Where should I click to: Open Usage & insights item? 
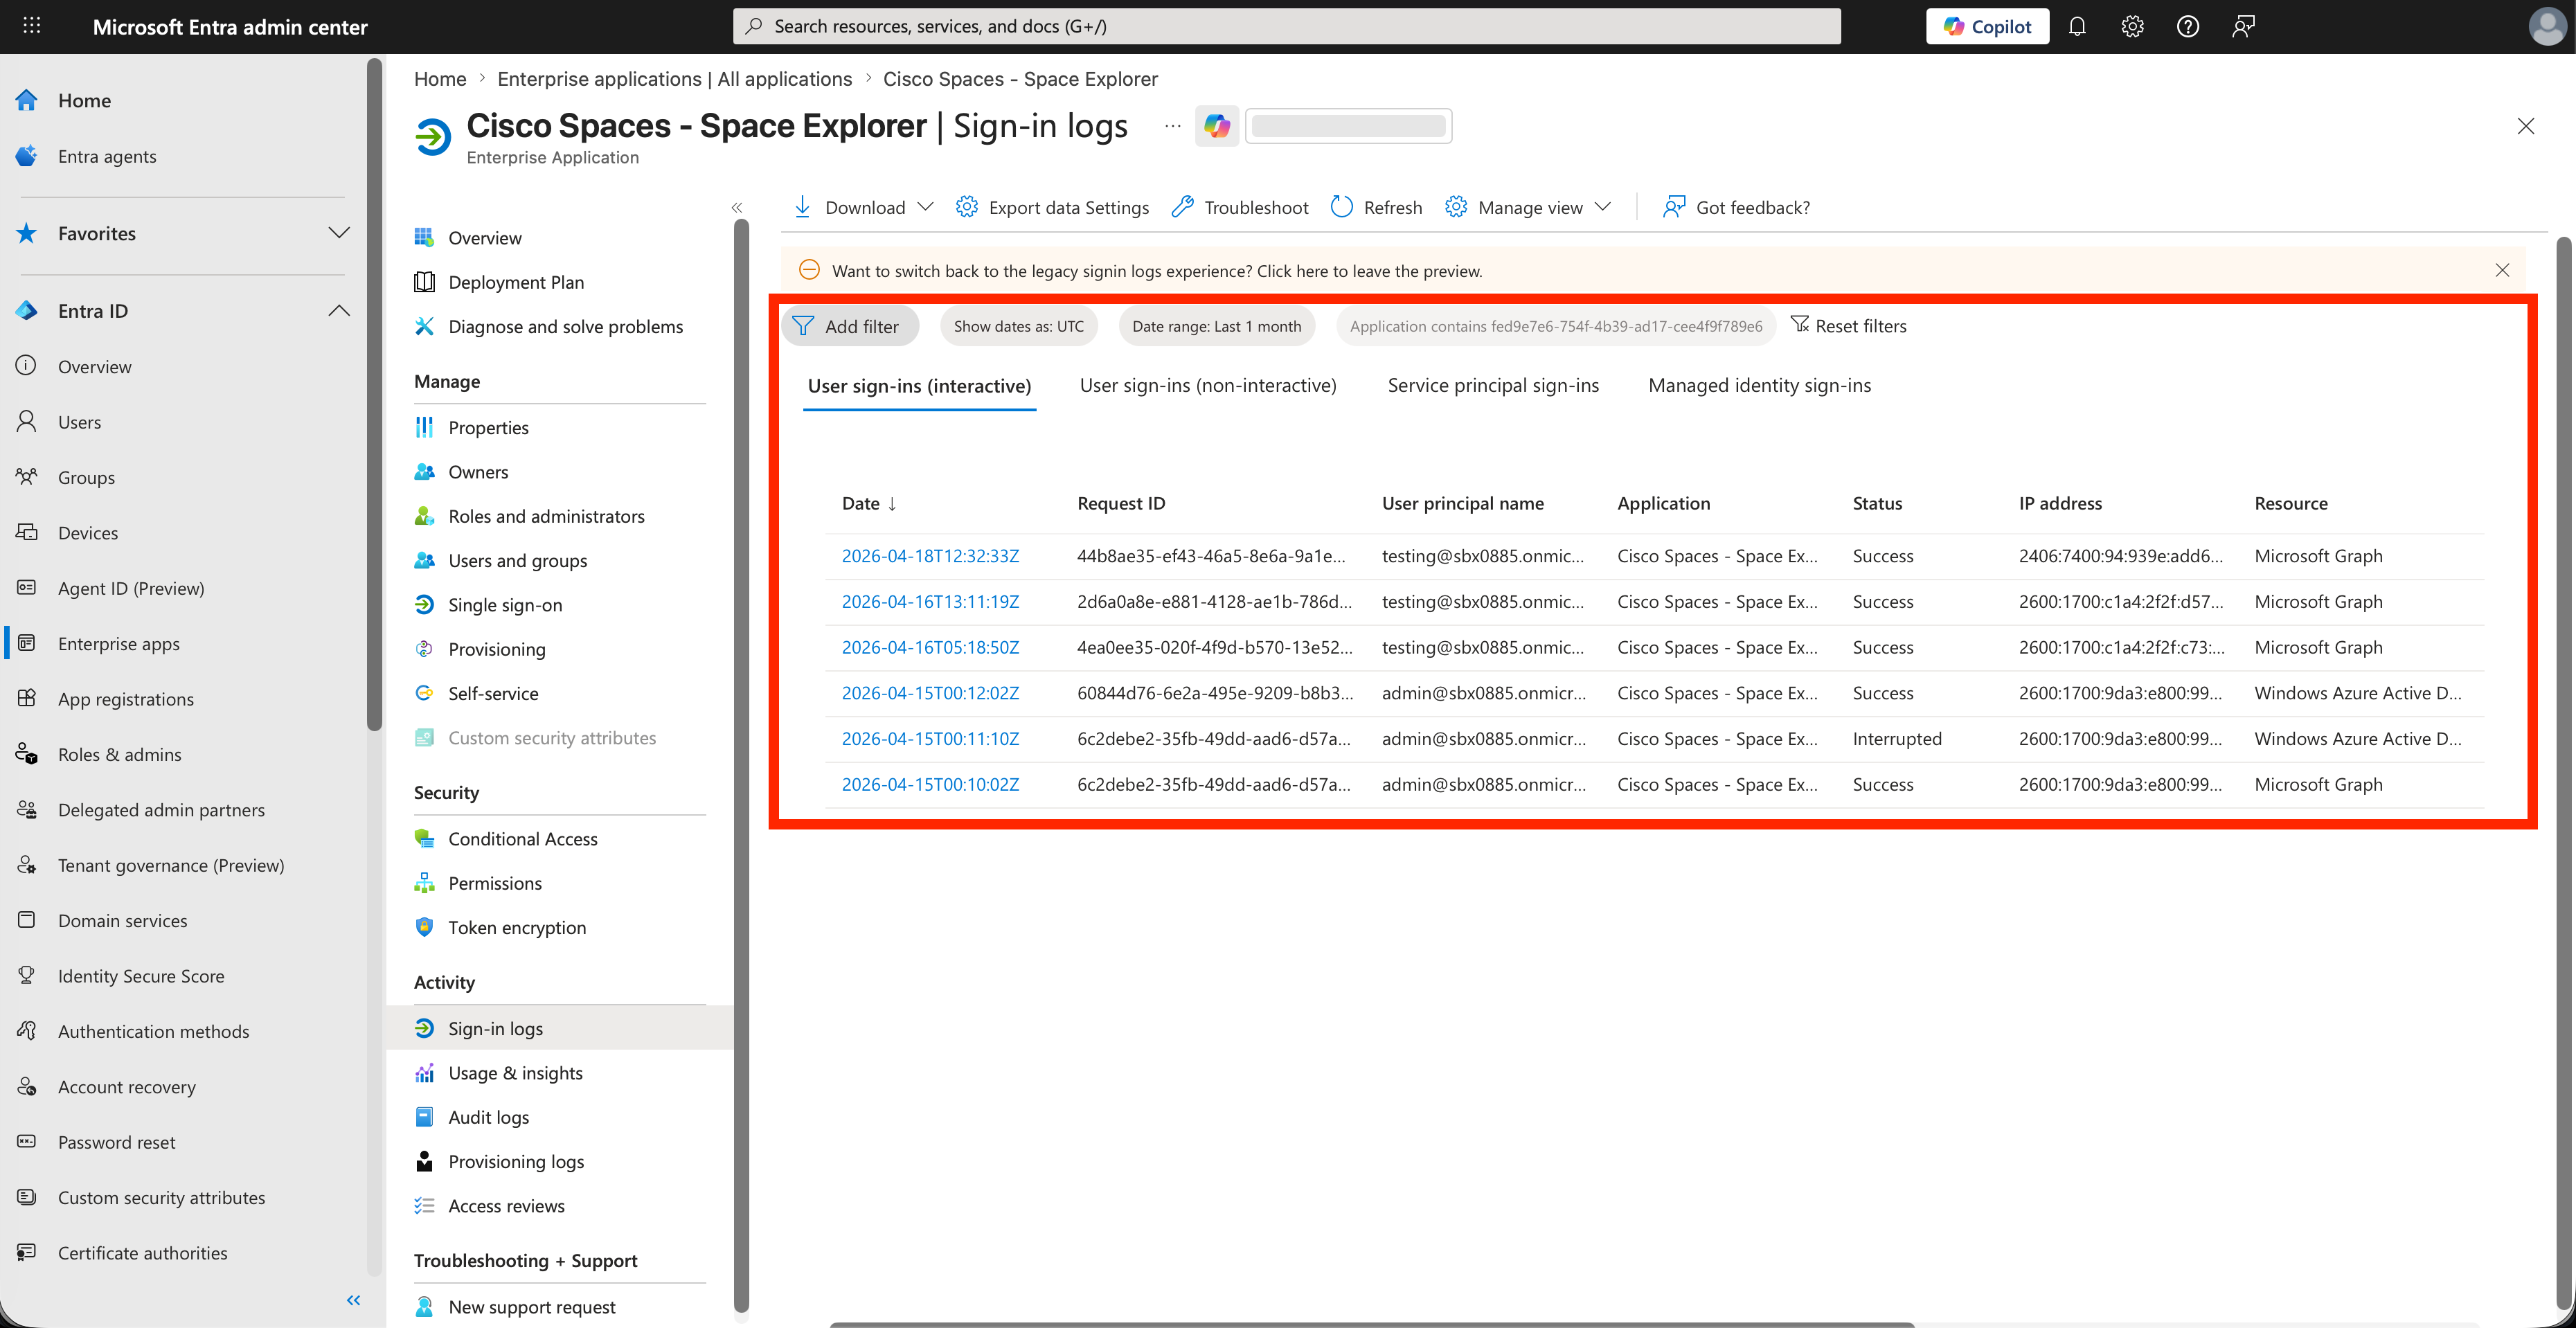515,1073
